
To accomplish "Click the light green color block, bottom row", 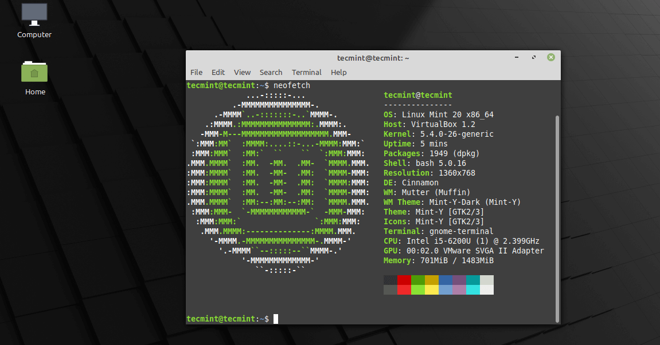I will click(418, 290).
